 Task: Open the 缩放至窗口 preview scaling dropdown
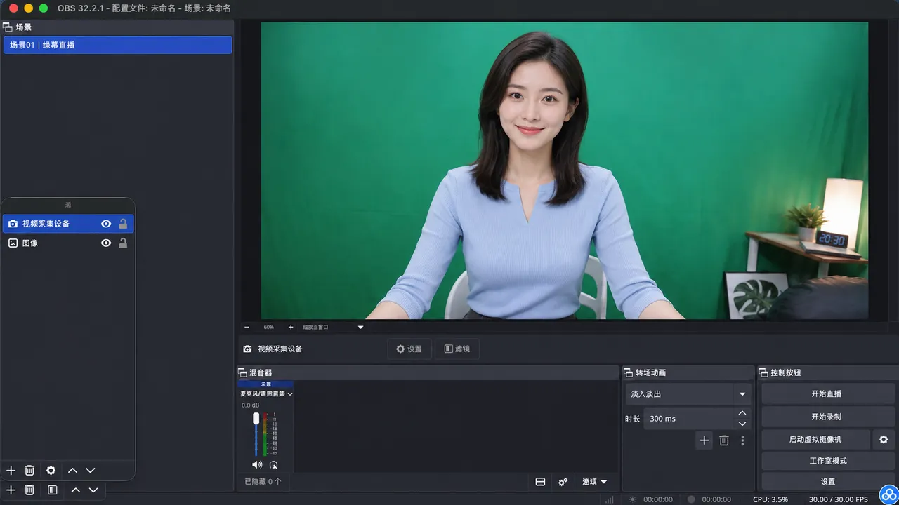pyautogui.click(x=333, y=327)
